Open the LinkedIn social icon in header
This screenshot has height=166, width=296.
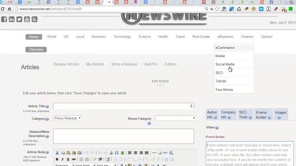click(12, 19)
